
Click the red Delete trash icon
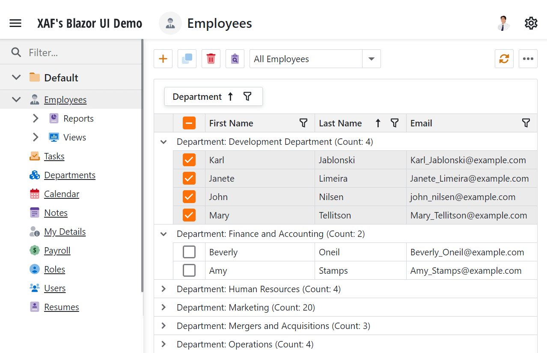(x=211, y=59)
